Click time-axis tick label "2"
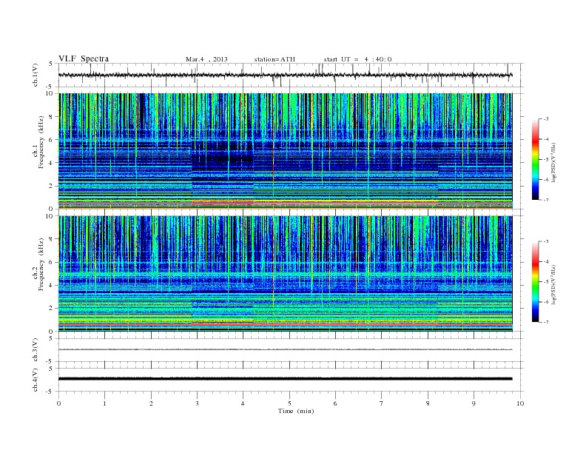Image resolution: width=586 pixels, height=453 pixels. (x=151, y=403)
